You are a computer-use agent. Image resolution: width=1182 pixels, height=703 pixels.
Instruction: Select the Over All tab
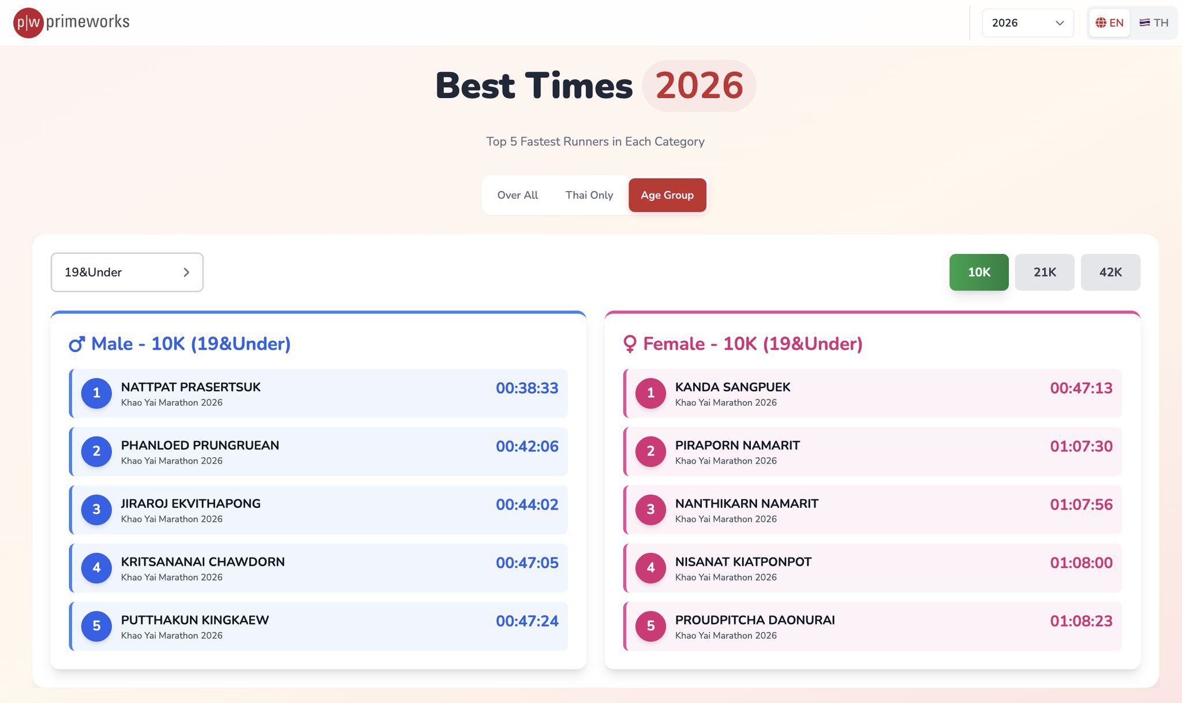pyautogui.click(x=518, y=195)
